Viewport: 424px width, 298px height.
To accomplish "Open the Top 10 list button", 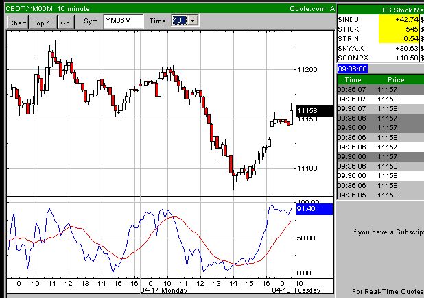I will pos(43,23).
